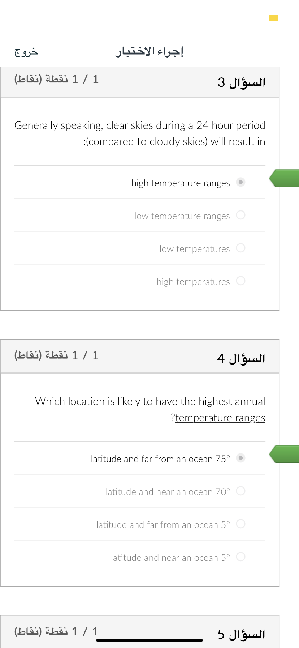The height and width of the screenshot is (648, 299).
Task: Click the خروج exit link
Action: [x=26, y=52]
